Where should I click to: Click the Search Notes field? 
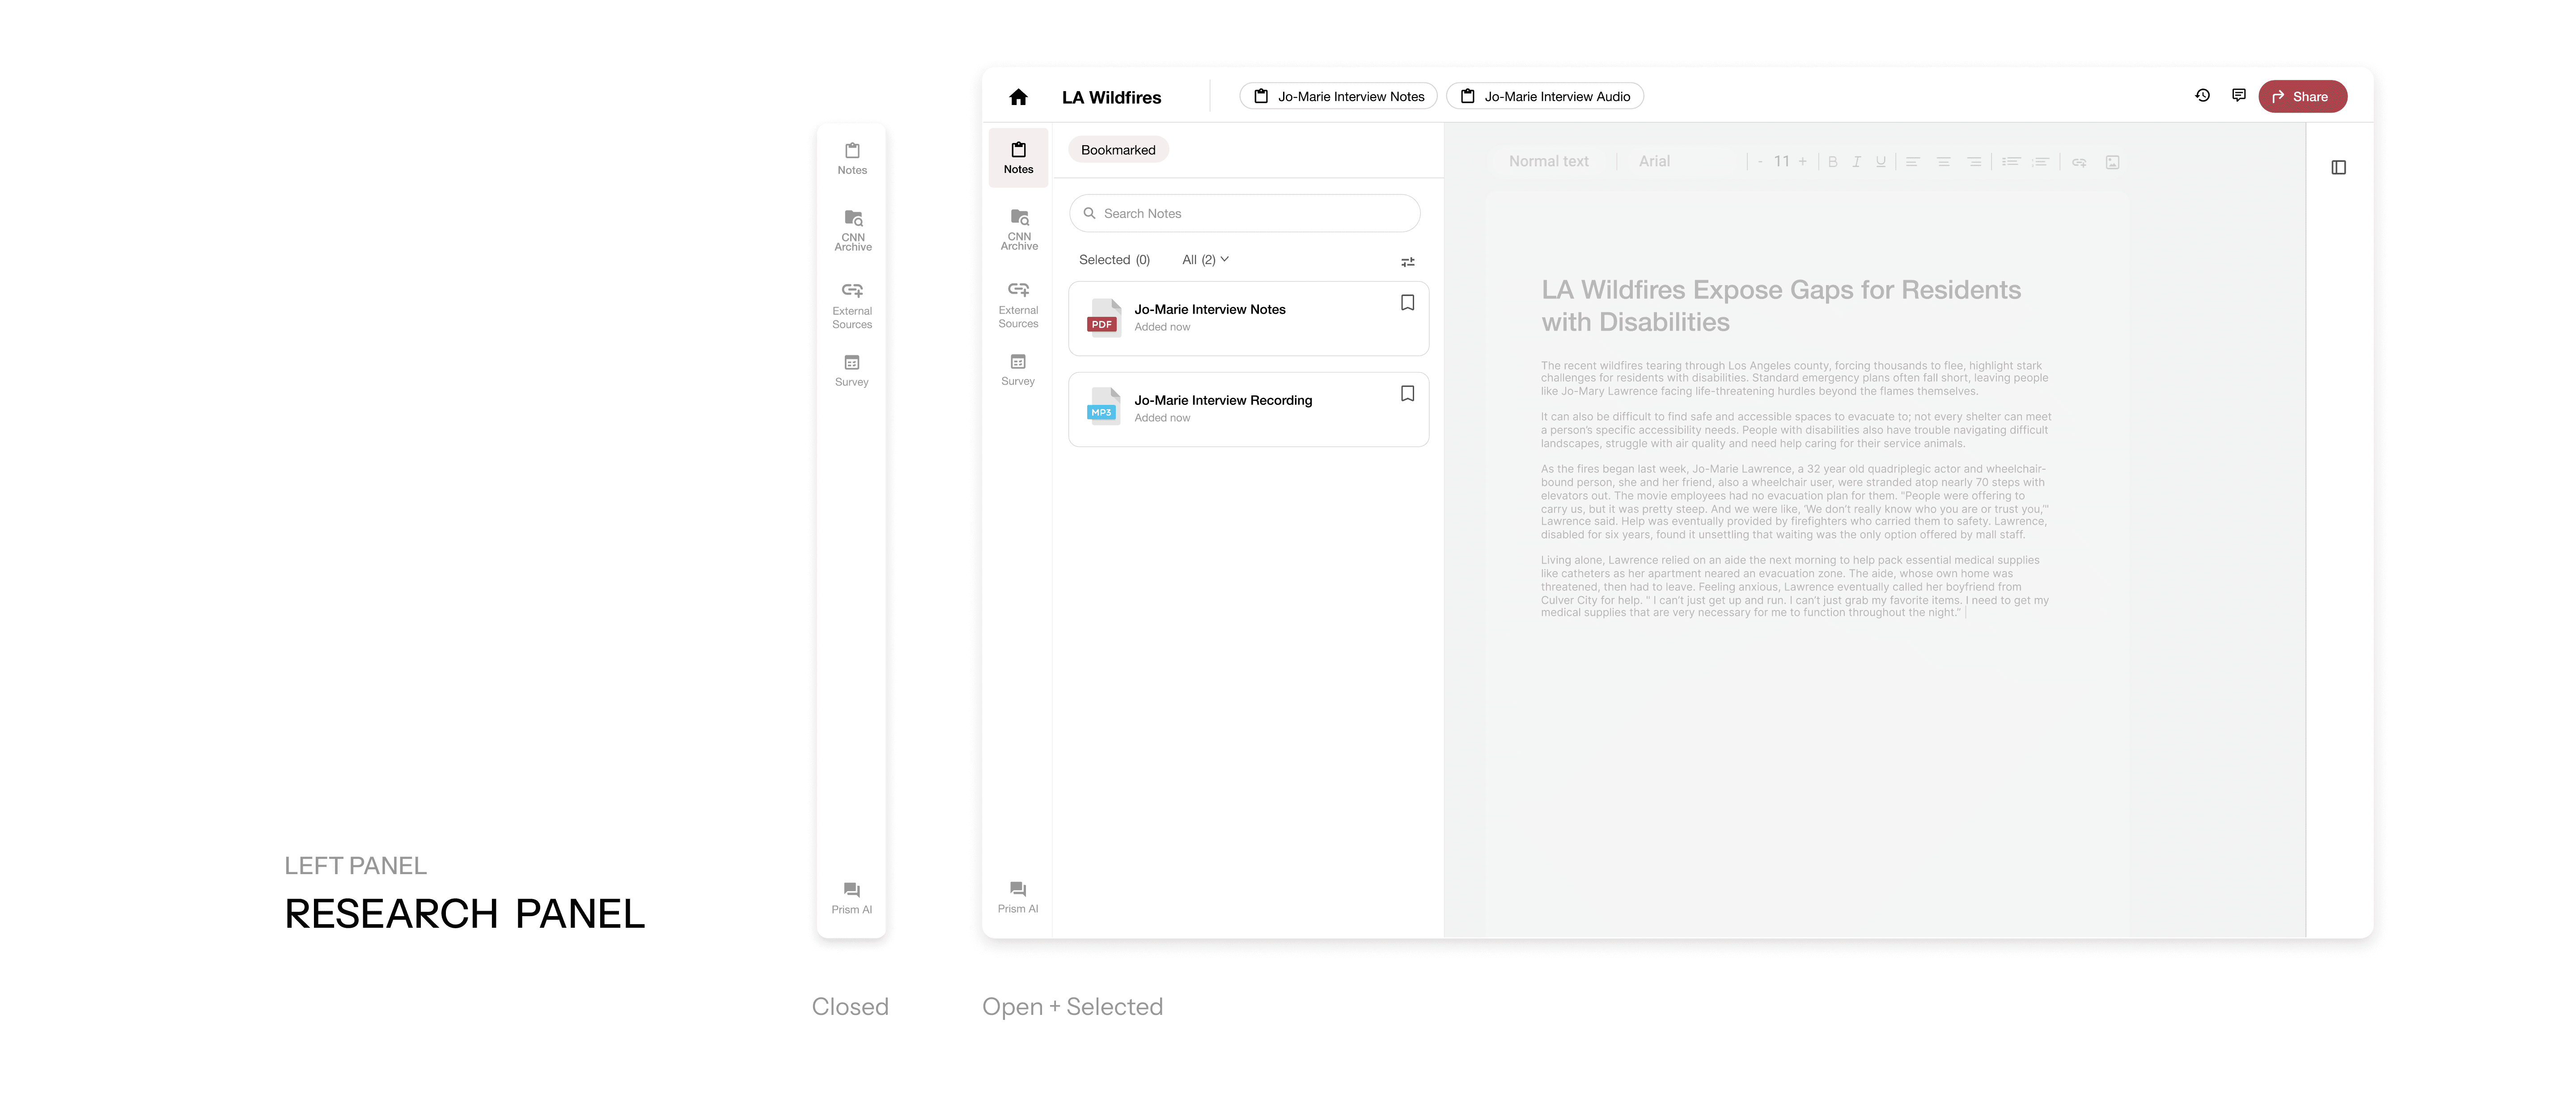coord(1244,214)
